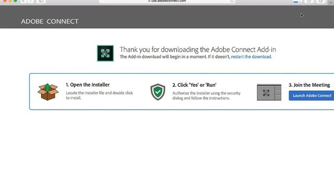
Task: Click the use.adobeconnect.com address field
Action: tap(167, 1)
